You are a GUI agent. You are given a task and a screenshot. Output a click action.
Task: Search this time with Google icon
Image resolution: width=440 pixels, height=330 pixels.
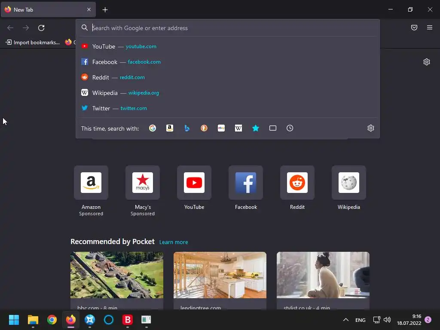coord(153,128)
